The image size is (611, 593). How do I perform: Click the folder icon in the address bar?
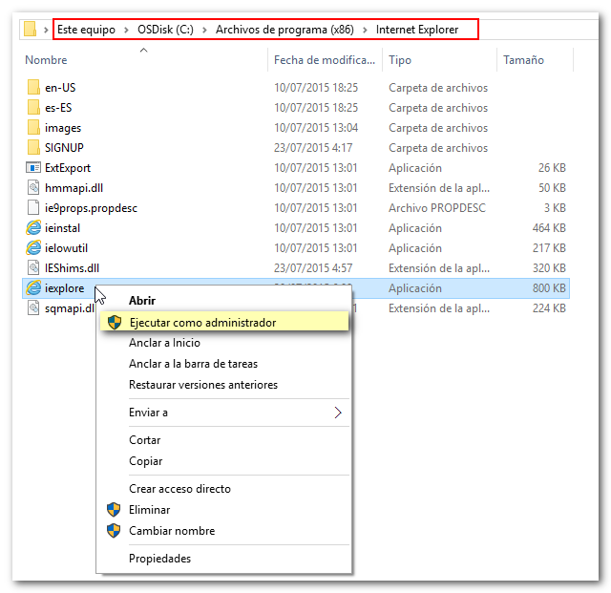tap(30, 30)
